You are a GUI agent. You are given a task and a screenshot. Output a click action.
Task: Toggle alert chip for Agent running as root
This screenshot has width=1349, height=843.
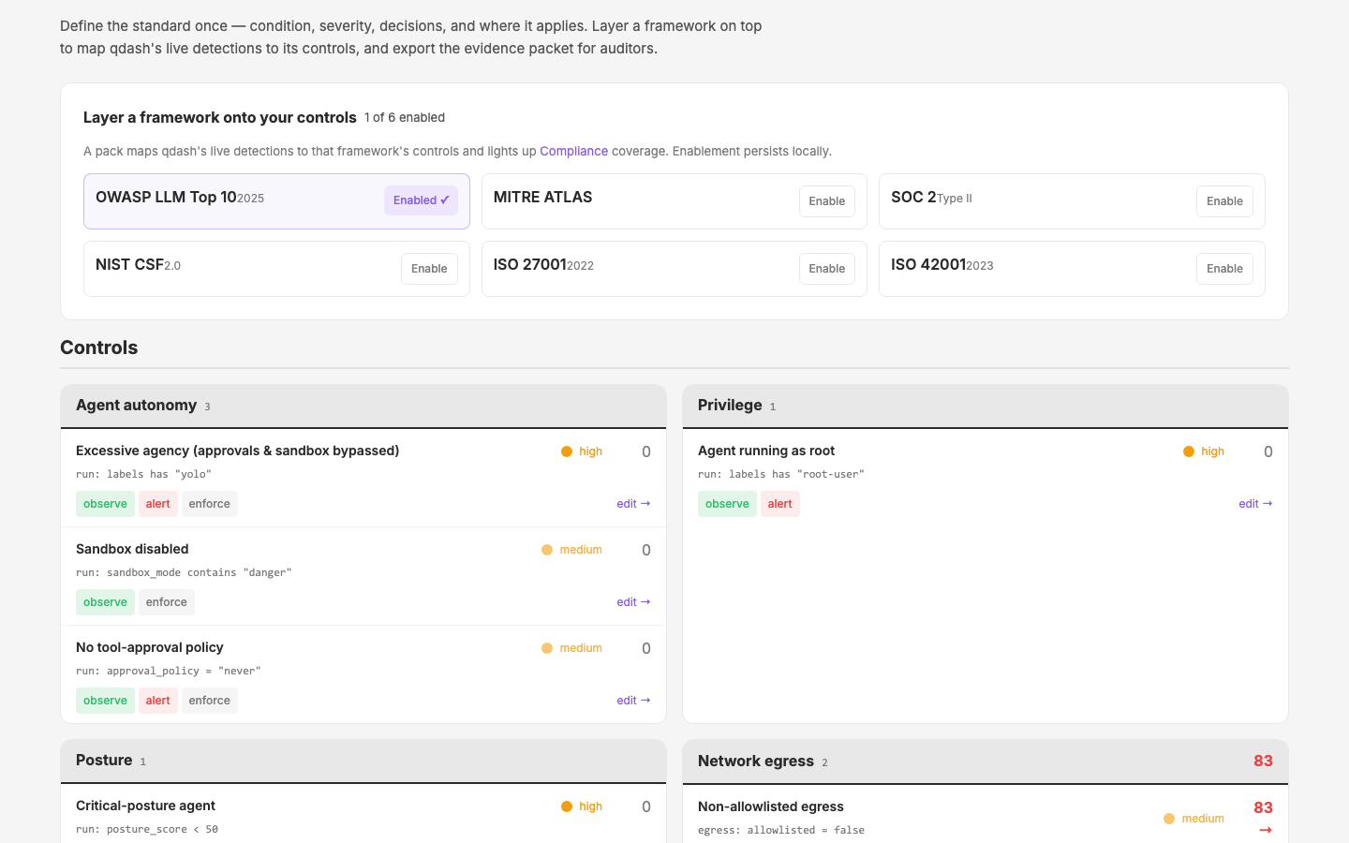click(780, 504)
